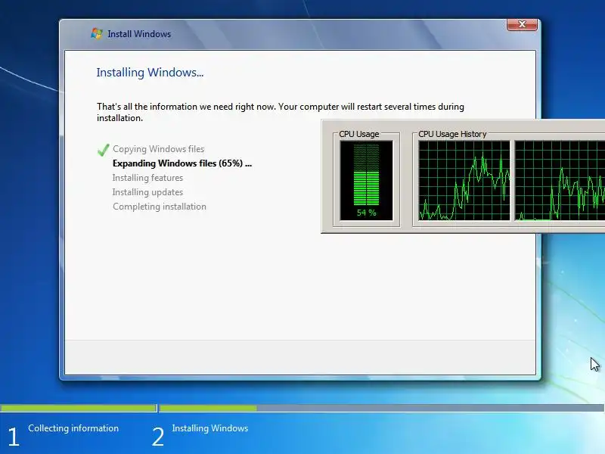Select 'Installing updates' step text

[x=147, y=192]
